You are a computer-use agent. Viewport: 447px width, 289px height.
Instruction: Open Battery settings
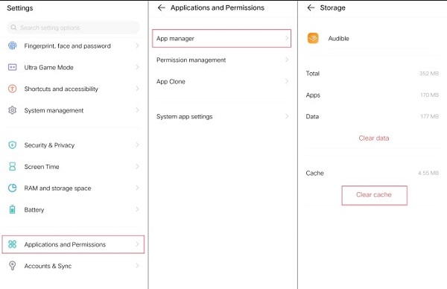tap(74, 209)
